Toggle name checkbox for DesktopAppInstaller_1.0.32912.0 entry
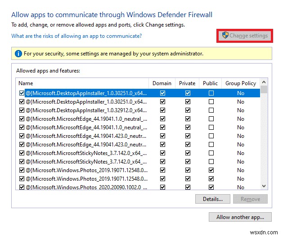 pyautogui.click(x=22, y=110)
